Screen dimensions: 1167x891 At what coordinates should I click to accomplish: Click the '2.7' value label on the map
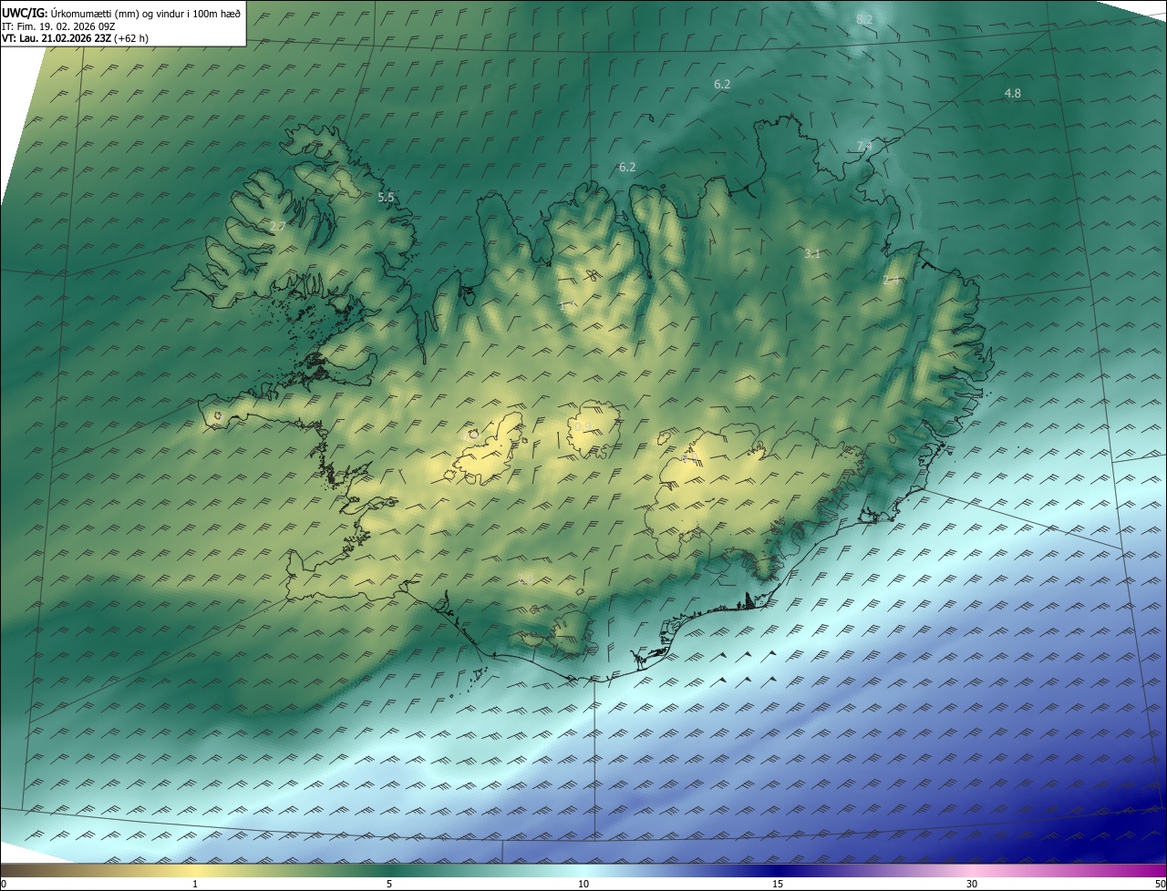pyautogui.click(x=278, y=226)
